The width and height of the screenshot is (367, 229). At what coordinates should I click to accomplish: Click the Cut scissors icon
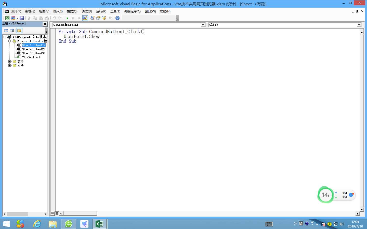click(29, 18)
